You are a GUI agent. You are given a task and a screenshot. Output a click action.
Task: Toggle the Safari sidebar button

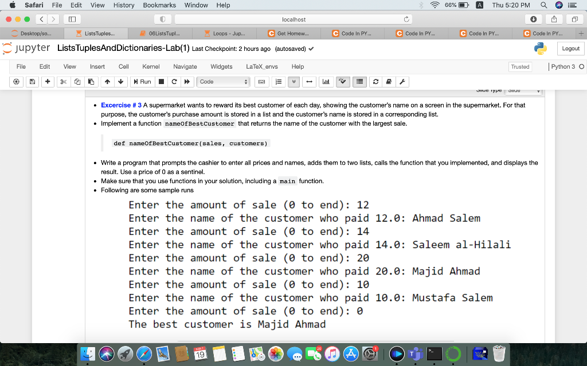(72, 19)
